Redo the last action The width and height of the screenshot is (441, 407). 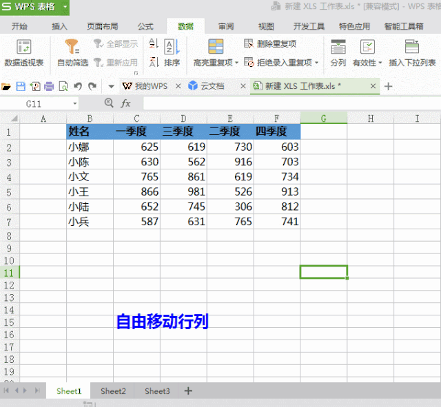pos(92,86)
